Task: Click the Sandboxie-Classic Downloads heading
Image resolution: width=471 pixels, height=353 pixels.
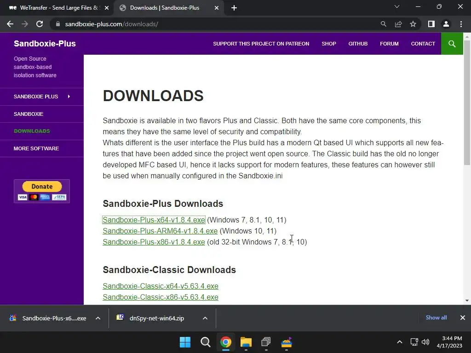Action: pyautogui.click(x=169, y=270)
